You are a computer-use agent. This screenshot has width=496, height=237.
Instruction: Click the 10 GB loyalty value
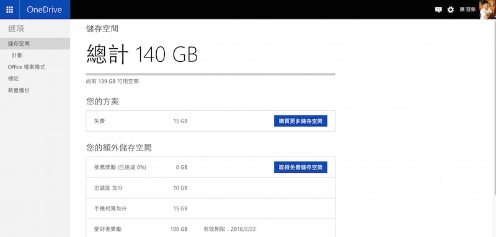[x=180, y=188]
